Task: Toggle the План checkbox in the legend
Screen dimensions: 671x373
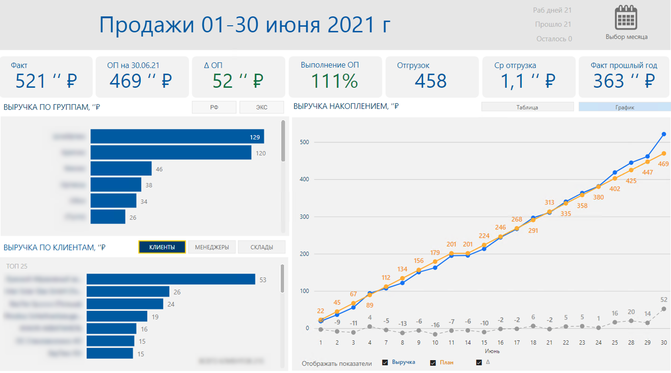Action: tap(433, 363)
